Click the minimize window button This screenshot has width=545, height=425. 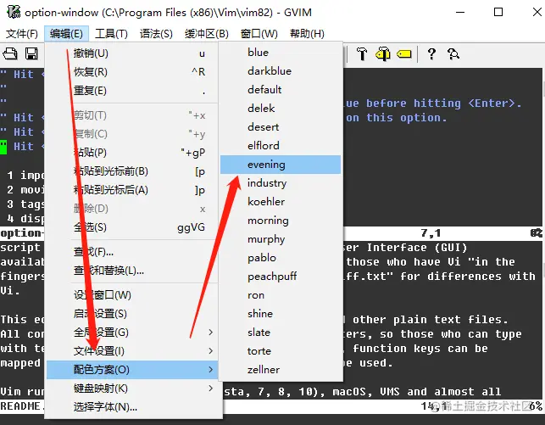460,12
